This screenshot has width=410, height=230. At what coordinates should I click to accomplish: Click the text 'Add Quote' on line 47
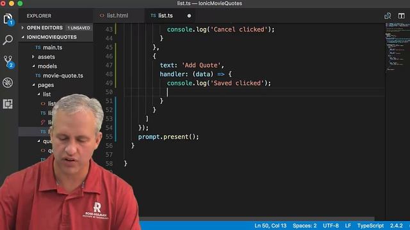point(201,65)
